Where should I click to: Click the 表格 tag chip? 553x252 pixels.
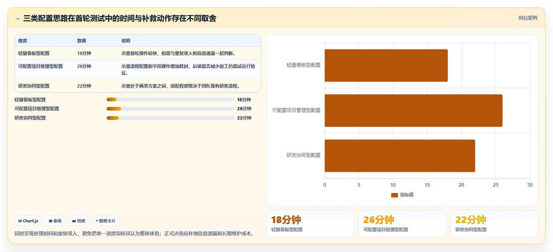tap(55, 221)
